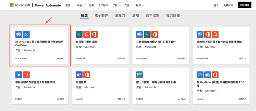
Task: Click the 立即購買 buy now button
Action: tap(244, 5)
